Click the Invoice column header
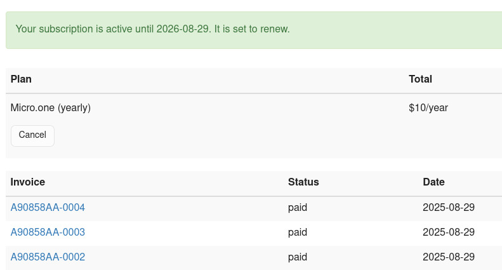The height and width of the screenshot is (270, 502). (28, 182)
